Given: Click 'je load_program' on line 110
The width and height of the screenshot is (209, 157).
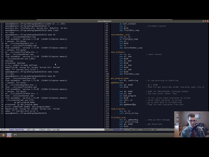Looking at the screenshot, I should pyautogui.click(x=128, y=96).
